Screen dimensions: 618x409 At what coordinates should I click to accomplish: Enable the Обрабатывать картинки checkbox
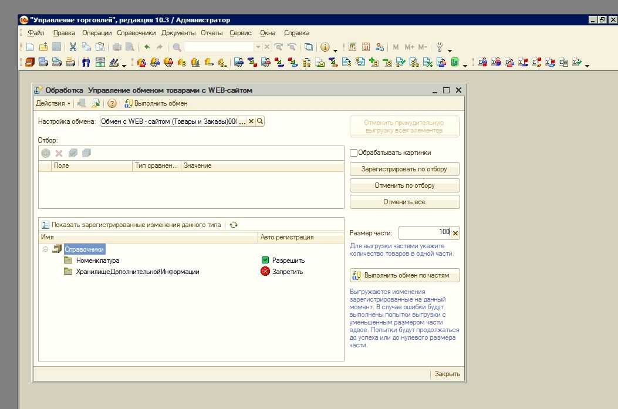(353, 153)
